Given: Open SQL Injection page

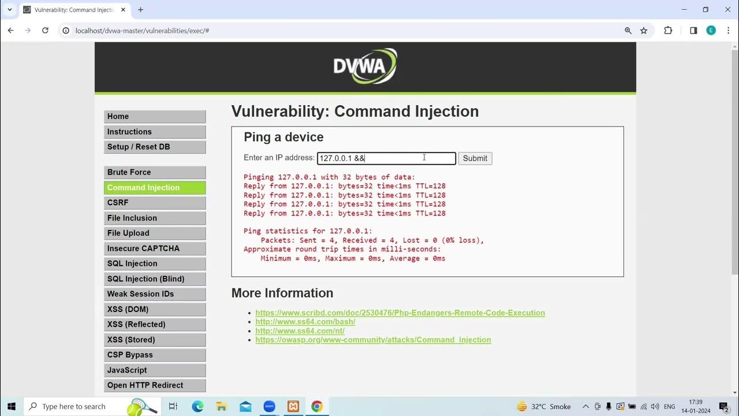Looking at the screenshot, I should (155, 263).
